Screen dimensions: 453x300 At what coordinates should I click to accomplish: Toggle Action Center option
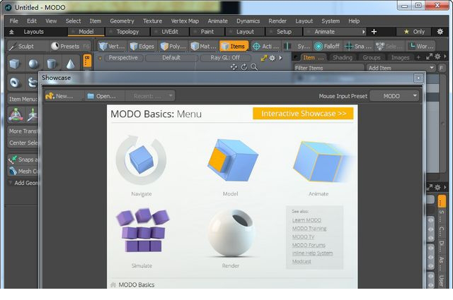click(x=266, y=46)
